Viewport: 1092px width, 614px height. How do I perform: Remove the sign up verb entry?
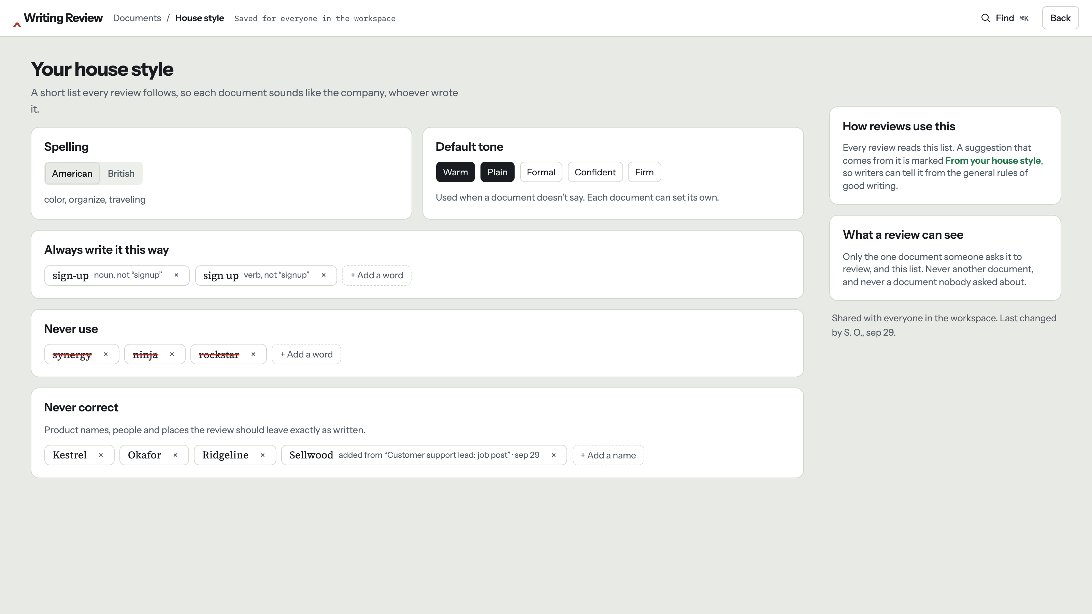(x=324, y=275)
